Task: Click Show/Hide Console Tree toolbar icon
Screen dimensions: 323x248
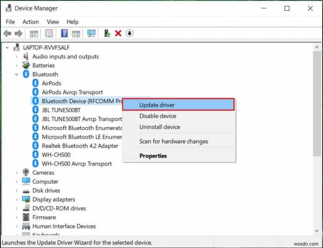Action: [34, 34]
